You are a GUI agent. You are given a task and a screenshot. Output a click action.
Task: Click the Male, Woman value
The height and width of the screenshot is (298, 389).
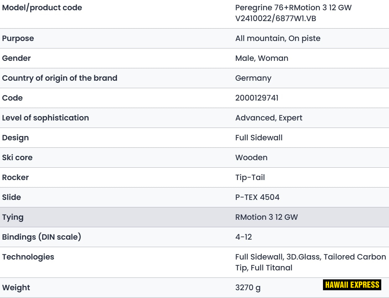262,58
